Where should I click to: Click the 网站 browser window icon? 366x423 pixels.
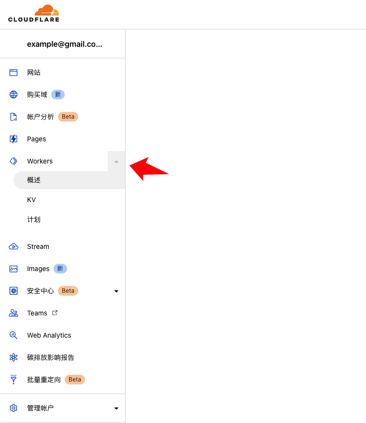(14, 73)
